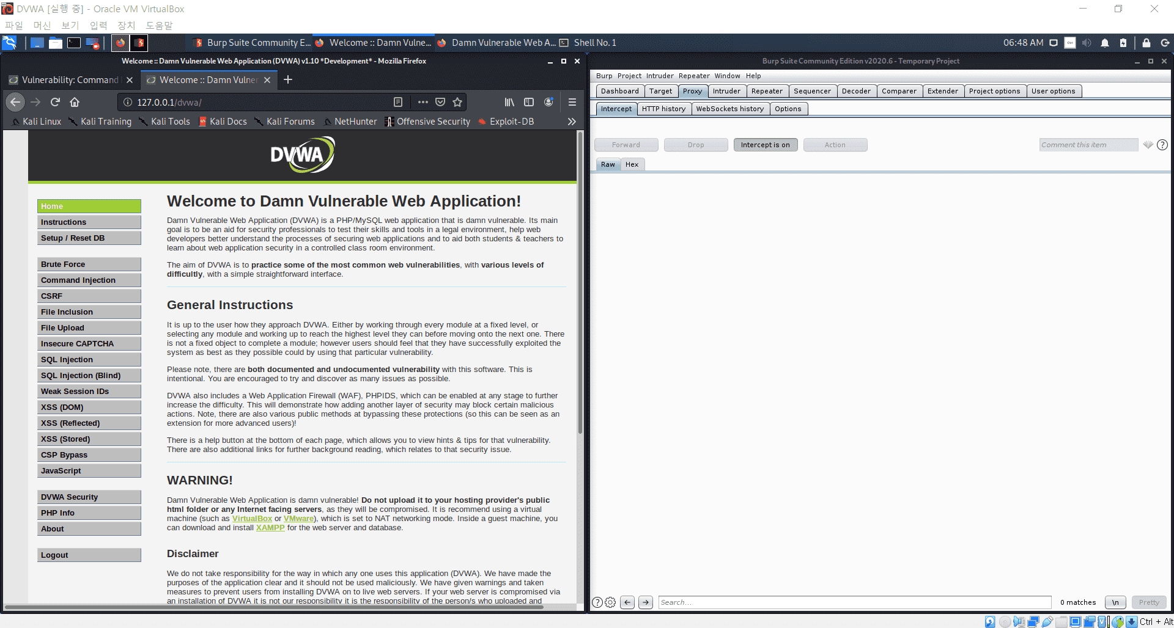Image resolution: width=1174 pixels, height=628 pixels.
Task: Open the Kali panel notifications bell
Action: pos(1105,43)
